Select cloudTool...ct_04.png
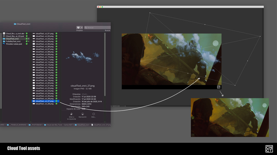 tap(45, 41)
